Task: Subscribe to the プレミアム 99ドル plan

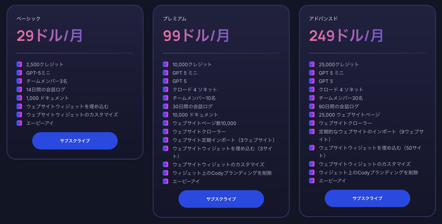Action: point(221,199)
